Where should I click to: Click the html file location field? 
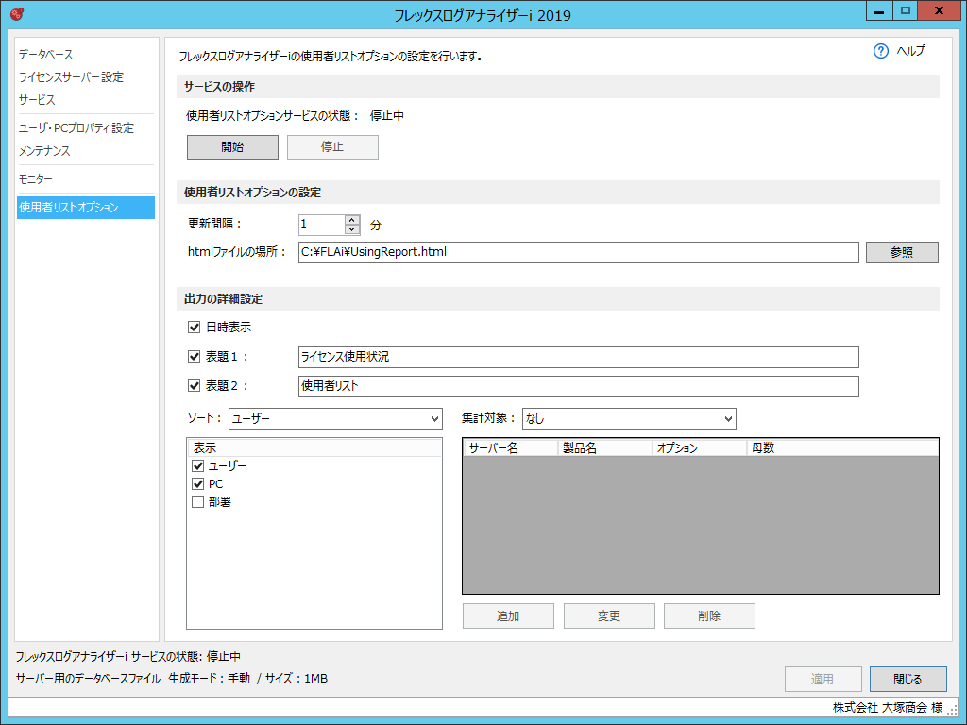pos(579,252)
